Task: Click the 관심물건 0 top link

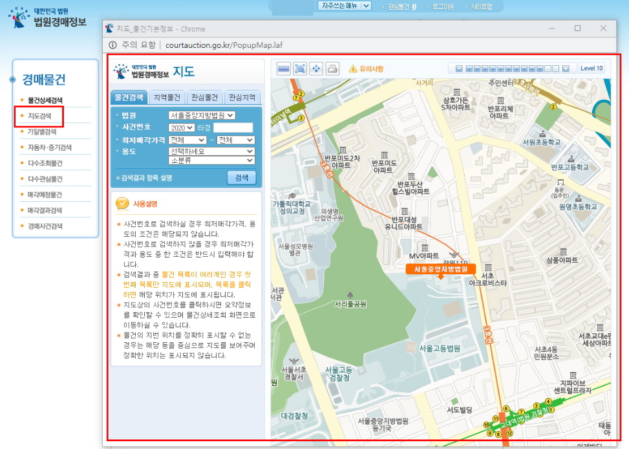Action: (402, 7)
